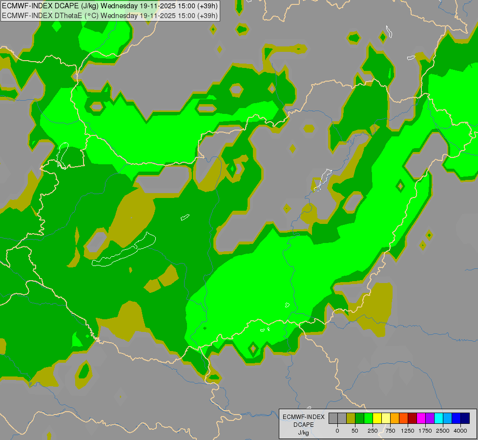Viewport: 478px width, 440px height.
Task: Click the 4000 value on the legend scale
Action: coord(460,431)
